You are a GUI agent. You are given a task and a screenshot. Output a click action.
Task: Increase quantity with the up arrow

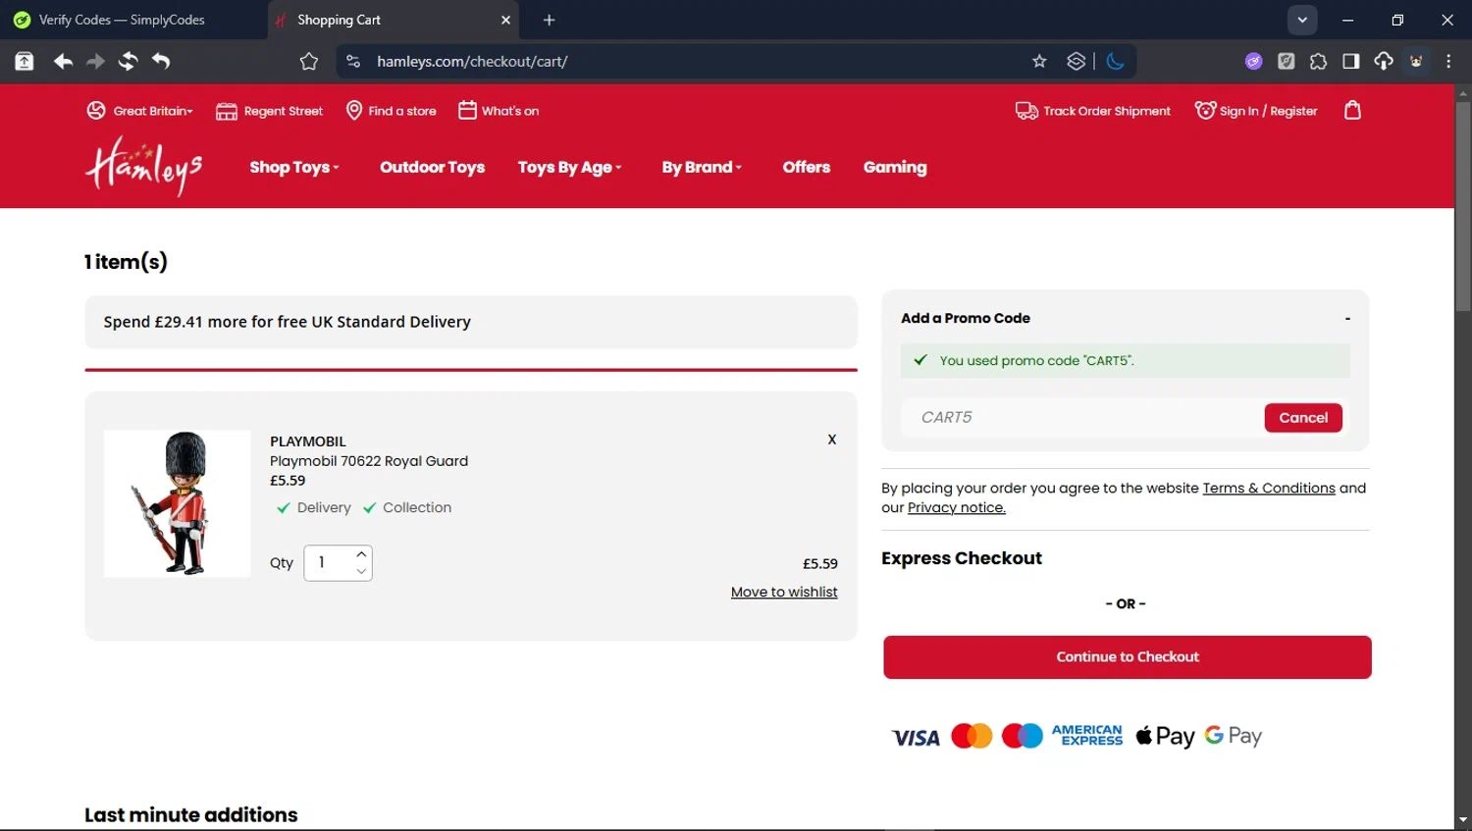361,554
